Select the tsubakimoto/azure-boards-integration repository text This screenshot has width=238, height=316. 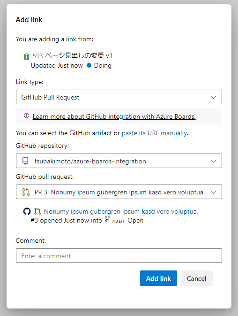coord(90,161)
